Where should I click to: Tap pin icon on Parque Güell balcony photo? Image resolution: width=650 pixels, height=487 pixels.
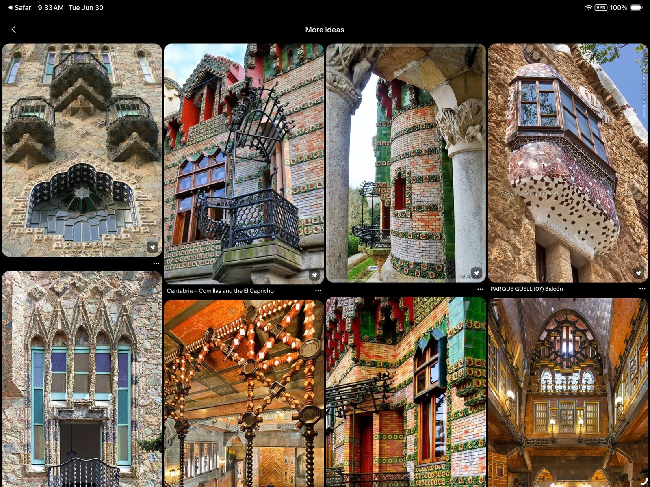coord(639,273)
